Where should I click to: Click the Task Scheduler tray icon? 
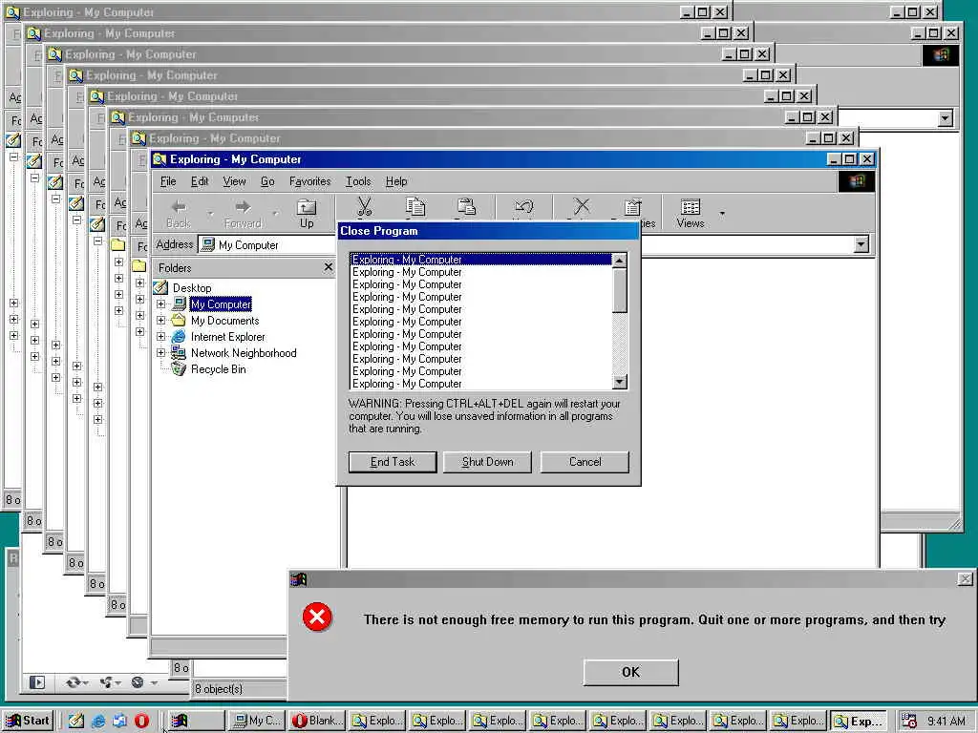coord(909,721)
